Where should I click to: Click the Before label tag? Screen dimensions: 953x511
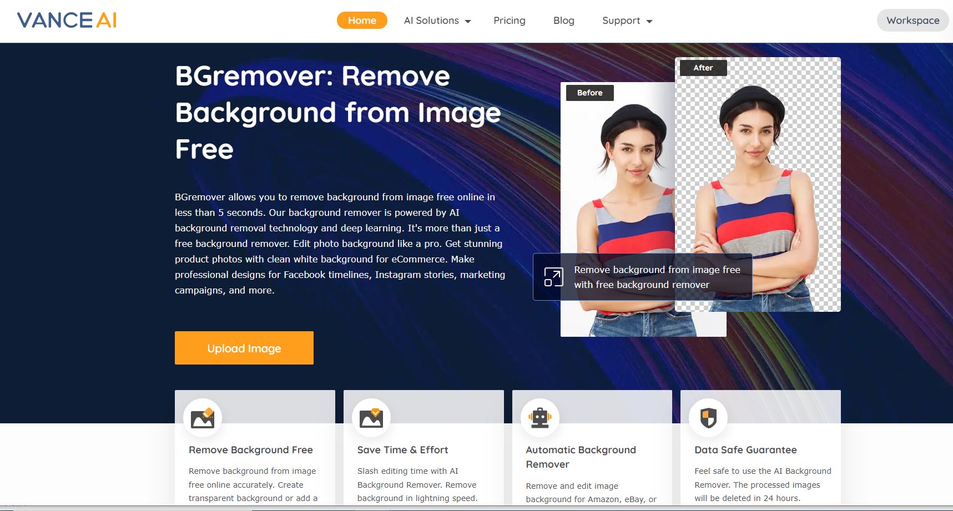tap(589, 93)
